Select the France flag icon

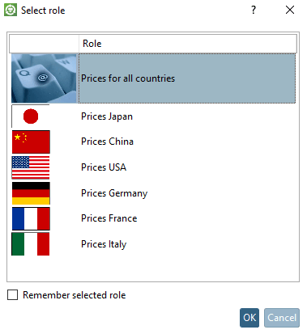click(x=31, y=218)
